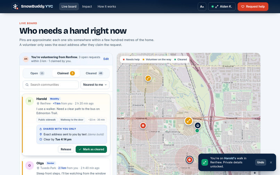Go to the Impact page
This screenshot has height=175, width=280.
pos(87,7)
